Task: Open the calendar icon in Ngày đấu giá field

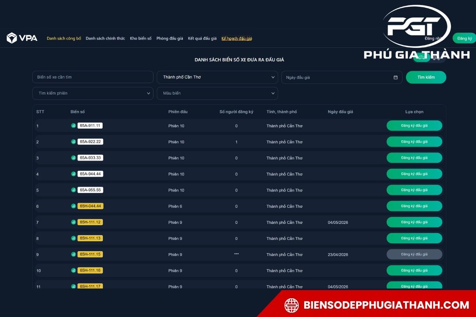Action: 395,77
